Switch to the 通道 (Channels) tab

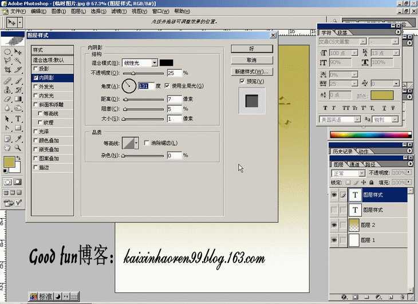tap(355, 164)
